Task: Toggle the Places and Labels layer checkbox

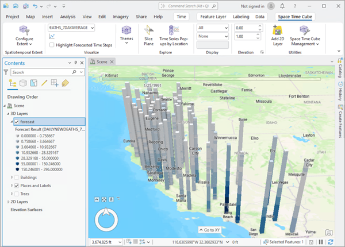Action: [x=17, y=186]
